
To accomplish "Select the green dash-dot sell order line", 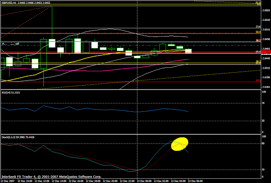I will pos(131,45).
